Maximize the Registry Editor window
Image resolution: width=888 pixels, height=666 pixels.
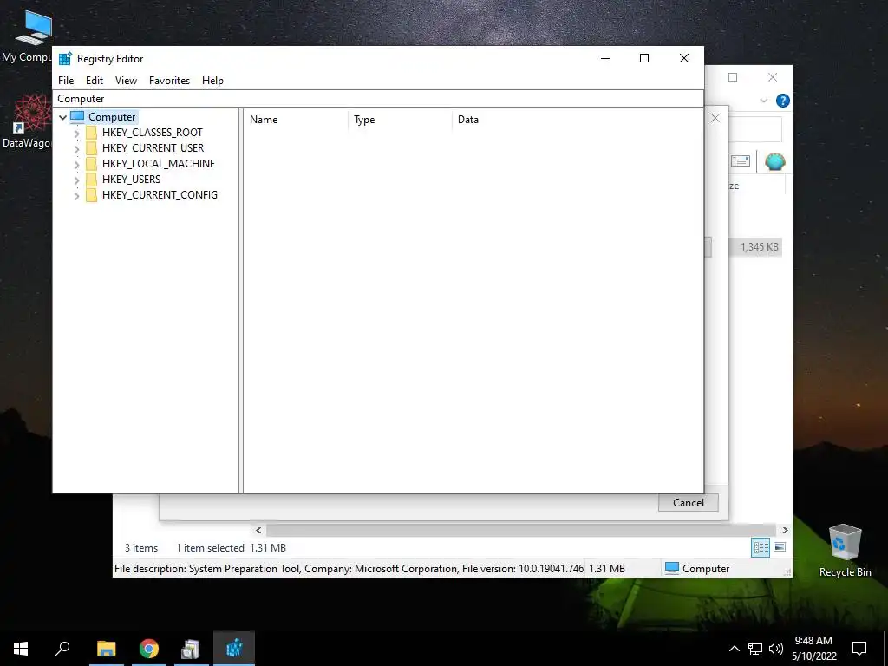click(x=644, y=58)
